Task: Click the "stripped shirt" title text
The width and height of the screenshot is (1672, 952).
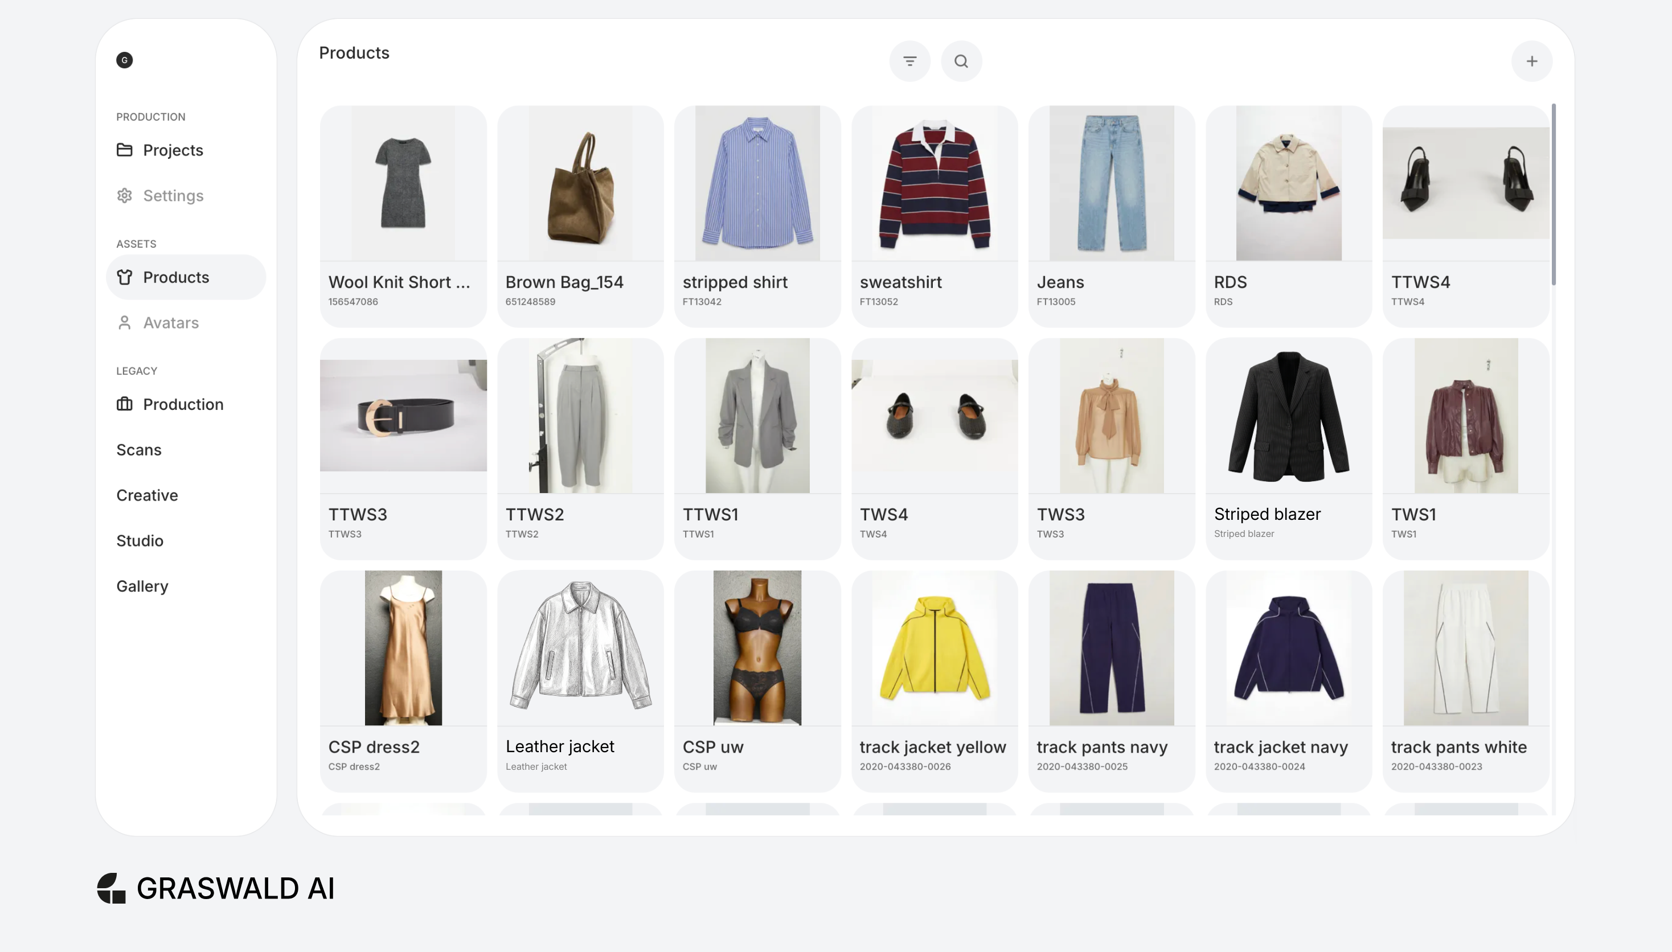Action: pyautogui.click(x=735, y=282)
